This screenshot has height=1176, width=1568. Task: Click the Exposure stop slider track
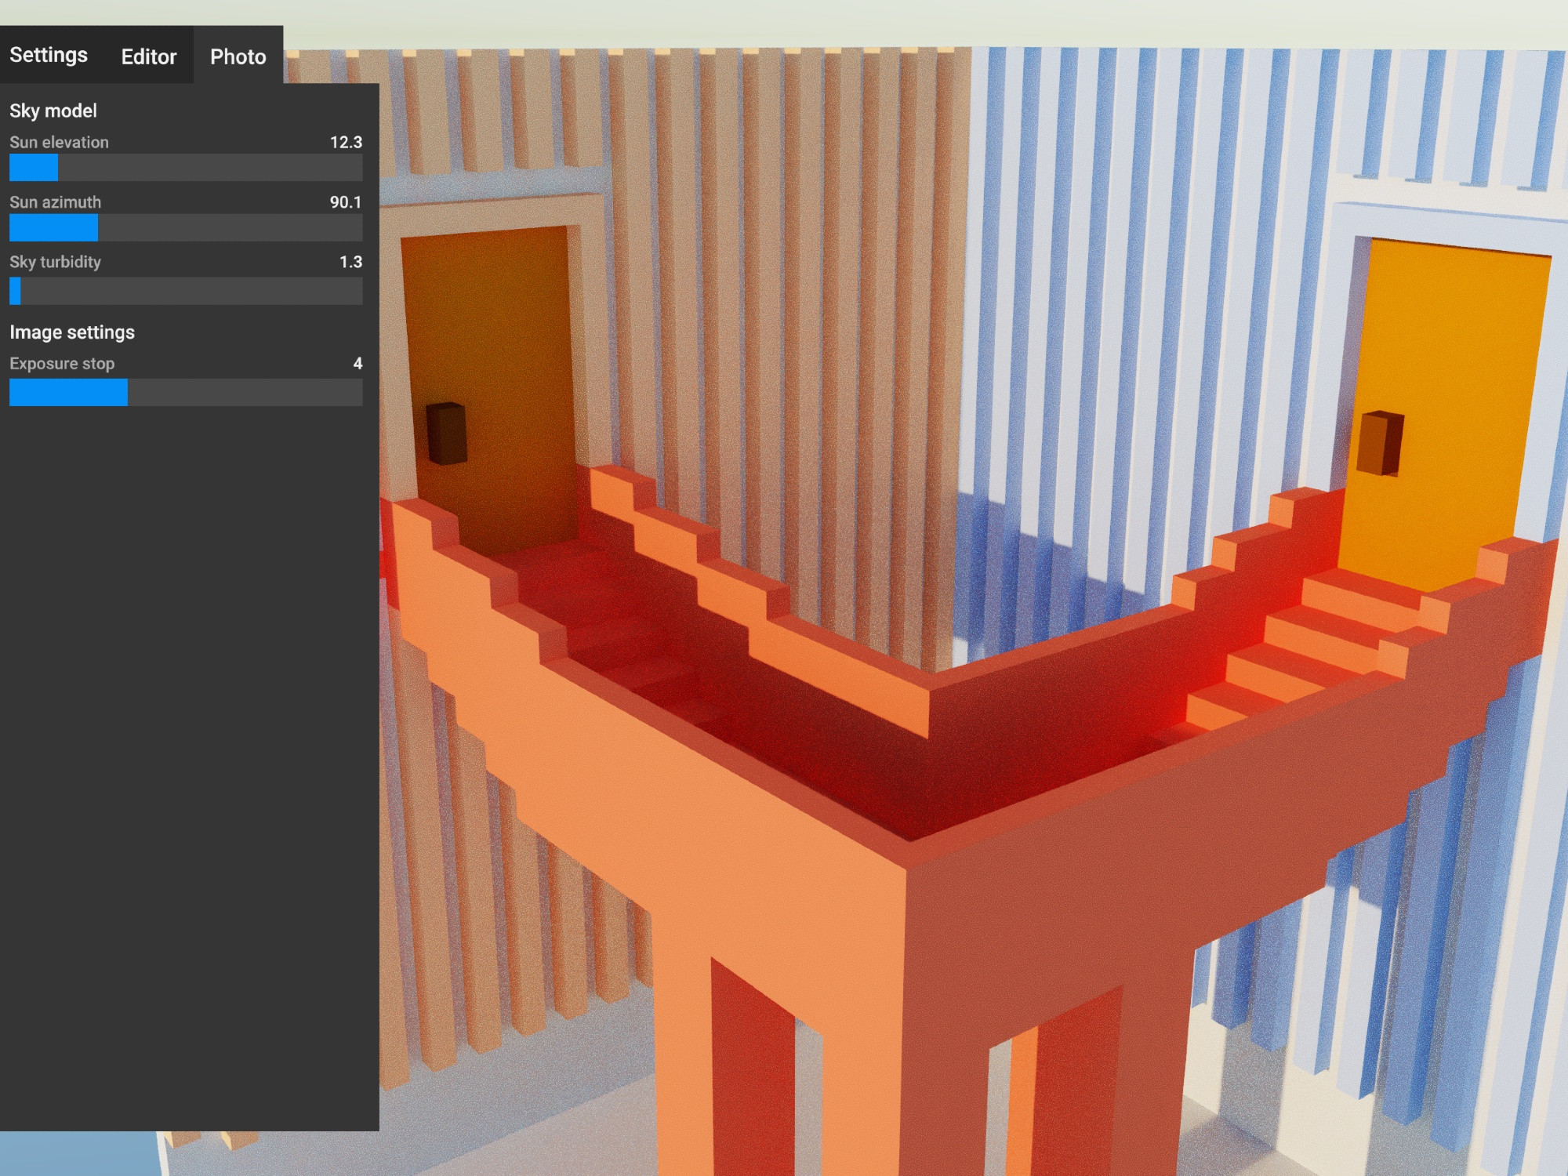tap(186, 392)
